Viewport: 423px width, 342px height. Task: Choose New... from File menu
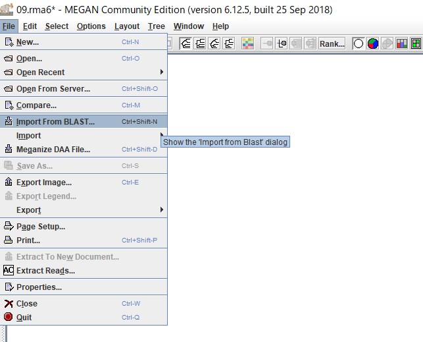pos(84,42)
